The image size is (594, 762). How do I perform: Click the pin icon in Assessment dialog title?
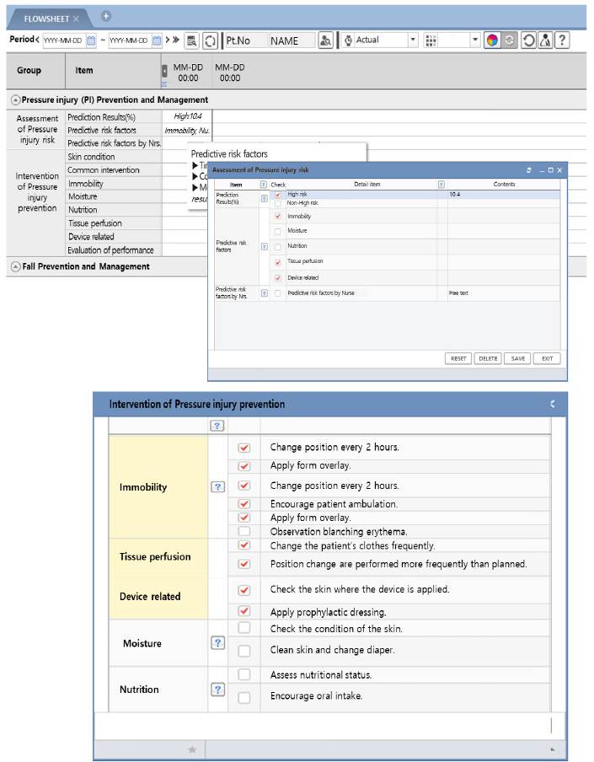tap(529, 170)
